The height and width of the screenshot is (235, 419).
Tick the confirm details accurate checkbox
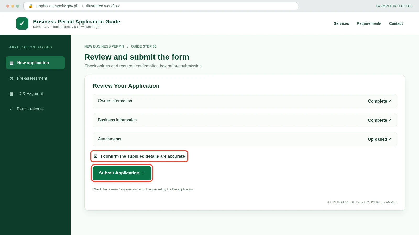coord(96,156)
